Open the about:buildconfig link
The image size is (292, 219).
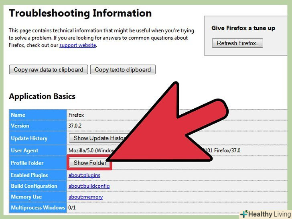[x=89, y=186]
